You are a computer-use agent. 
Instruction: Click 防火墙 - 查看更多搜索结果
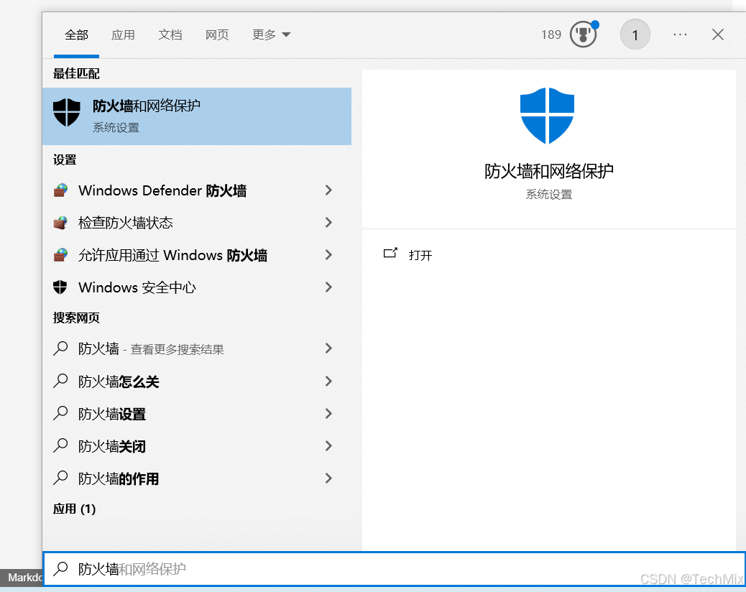(197, 348)
